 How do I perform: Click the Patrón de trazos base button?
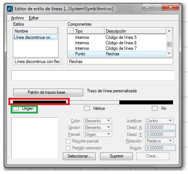click(48, 92)
